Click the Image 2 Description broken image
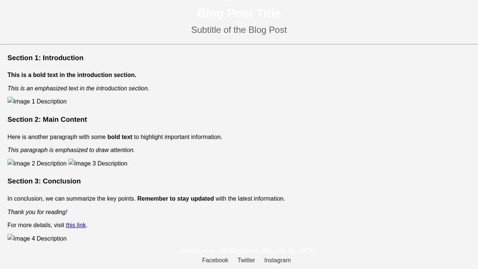The image size is (478, 269). click(x=37, y=163)
